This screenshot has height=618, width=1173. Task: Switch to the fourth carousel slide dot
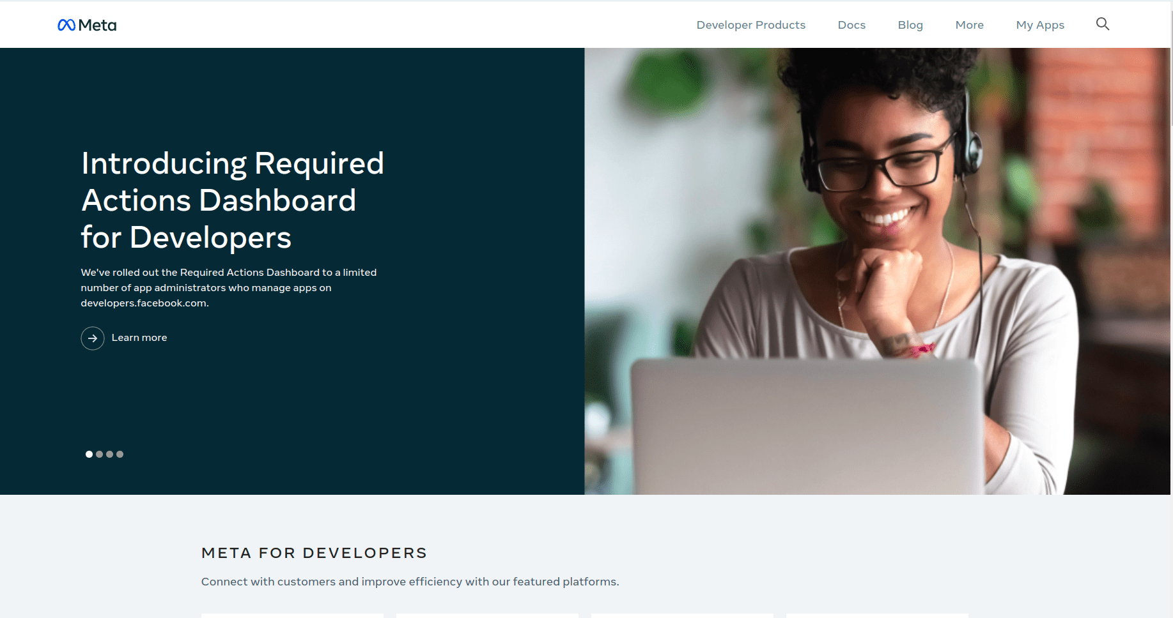pyautogui.click(x=120, y=455)
